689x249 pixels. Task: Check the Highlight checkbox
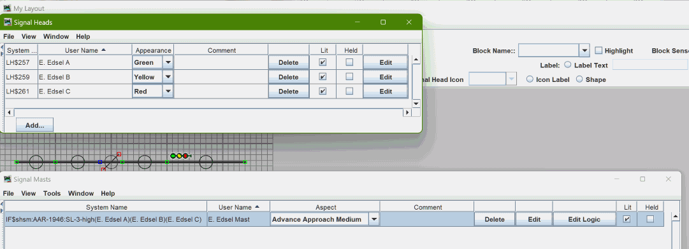pyautogui.click(x=598, y=50)
